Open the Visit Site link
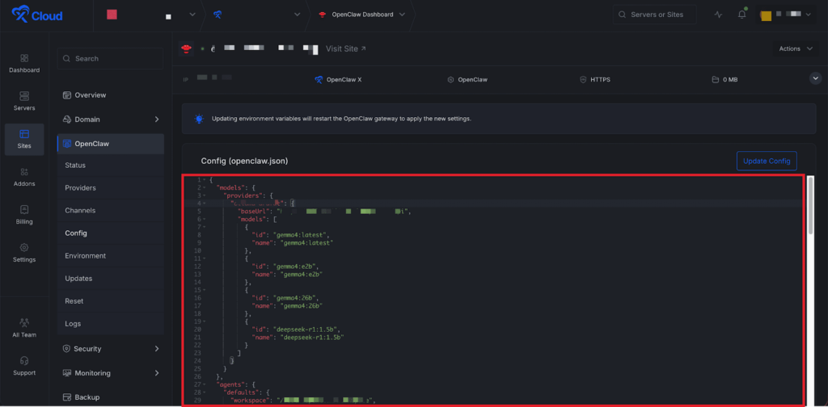This screenshot has width=828, height=407. click(x=345, y=48)
